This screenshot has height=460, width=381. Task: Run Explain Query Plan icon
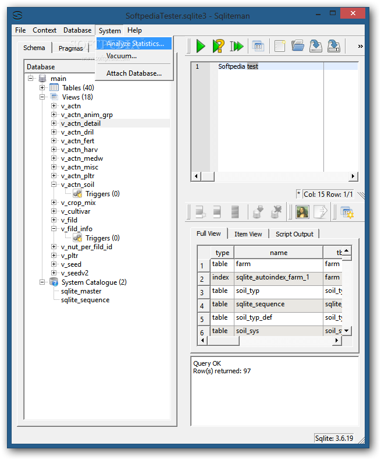219,46
